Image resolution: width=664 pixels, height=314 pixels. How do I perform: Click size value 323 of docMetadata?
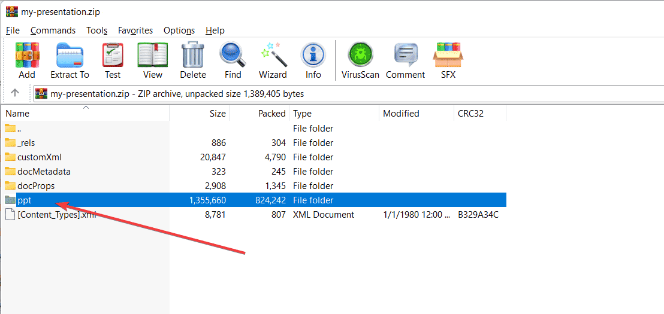(x=219, y=172)
